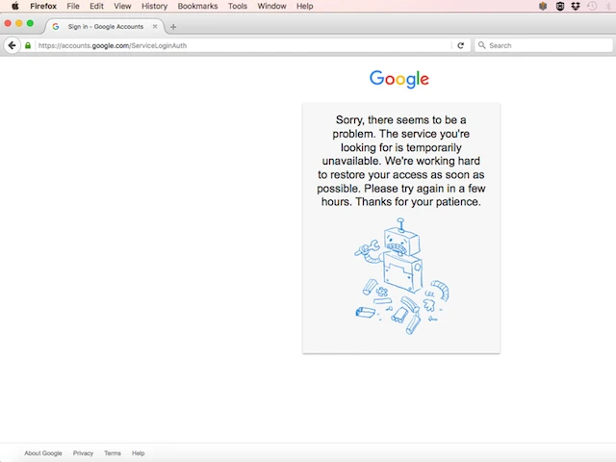Click the Help link in the footer
Screen dimensions: 616x462
click(x=138, y=453)
